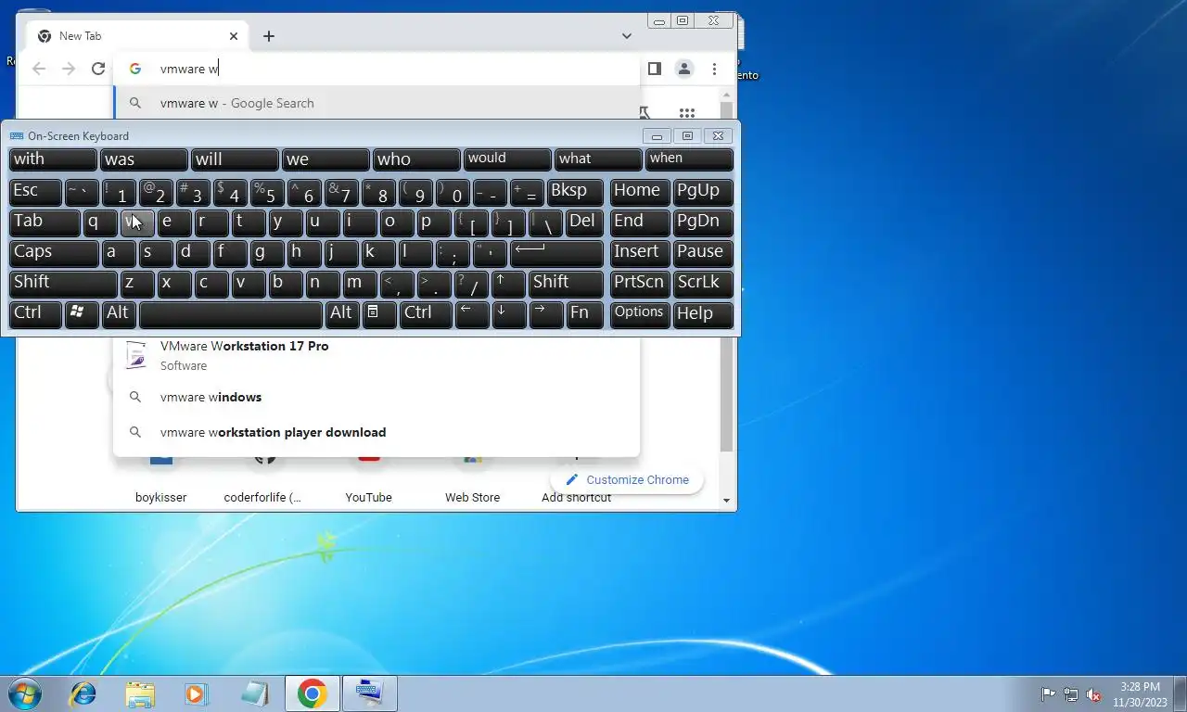Image resolution: width=1187 pixels, height=712 pixels.
Task: Open a new Chrome tab with plus
Action: (x=269, y=36)
